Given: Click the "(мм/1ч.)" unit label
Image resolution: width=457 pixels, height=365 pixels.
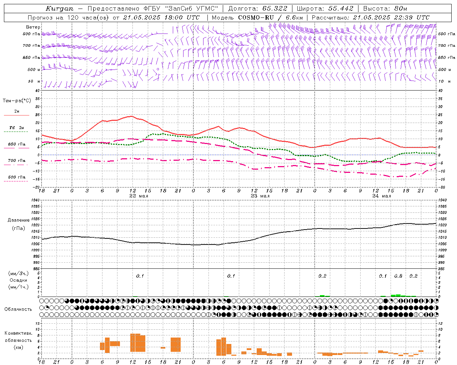Looking at the screenshot, I should click(19, 287).
